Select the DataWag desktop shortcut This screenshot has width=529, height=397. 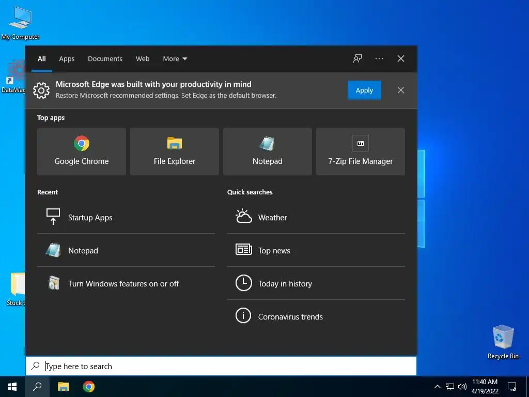[x=13, y=77]
